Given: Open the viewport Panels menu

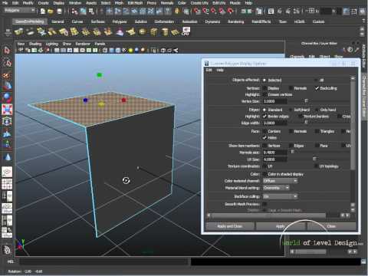Looking at the screenshot, I should [x=100, y=44].
